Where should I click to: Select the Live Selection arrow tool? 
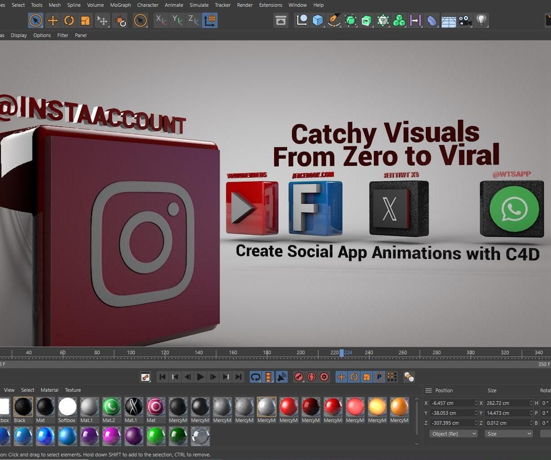36,20
